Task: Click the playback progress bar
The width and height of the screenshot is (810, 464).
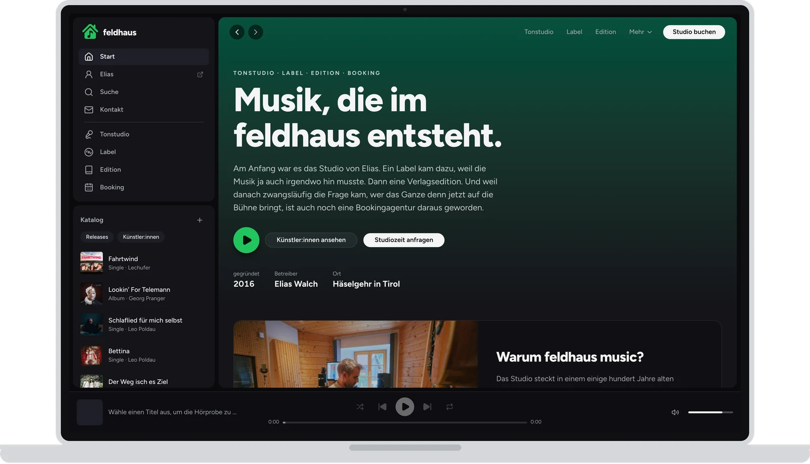Action: tap(405, 422)
